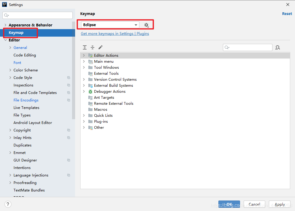Click the Find Actions by Shortcut icon
Viewport: 295px width, 211px height.
point(278,47)
